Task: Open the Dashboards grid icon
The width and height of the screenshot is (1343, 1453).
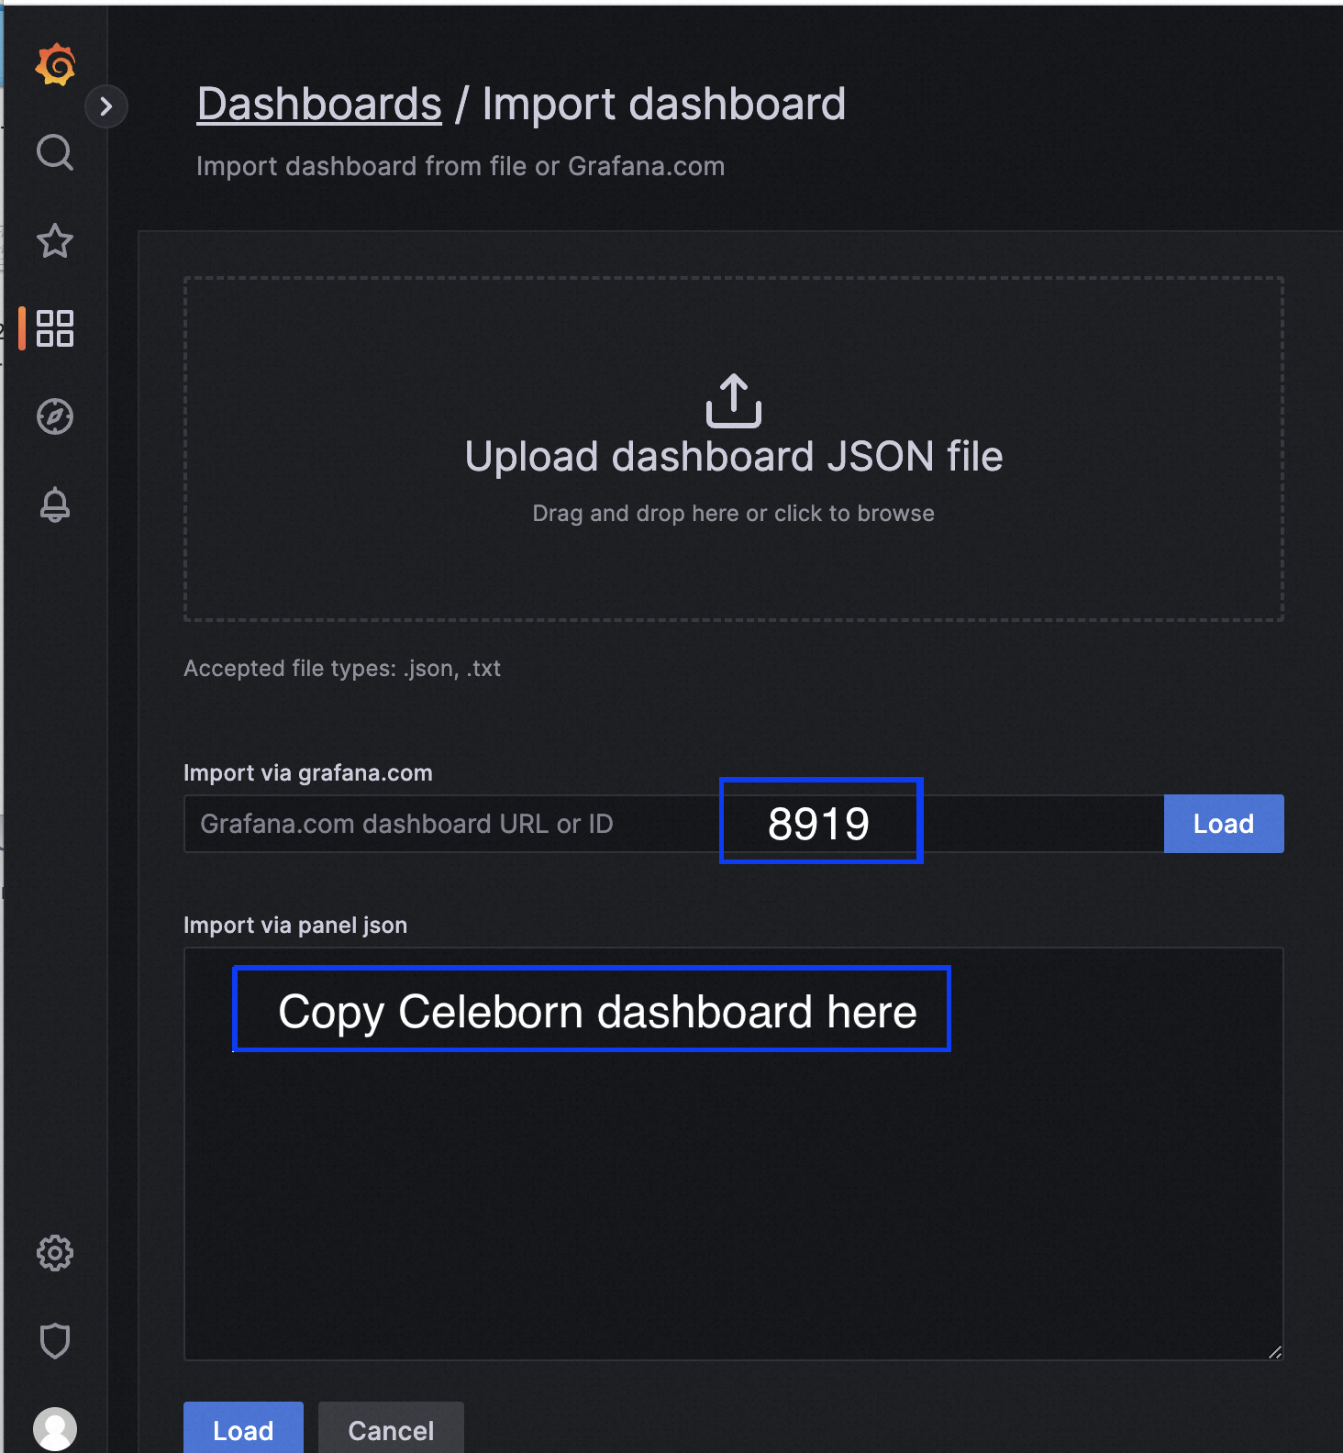Action: point(55,328)
